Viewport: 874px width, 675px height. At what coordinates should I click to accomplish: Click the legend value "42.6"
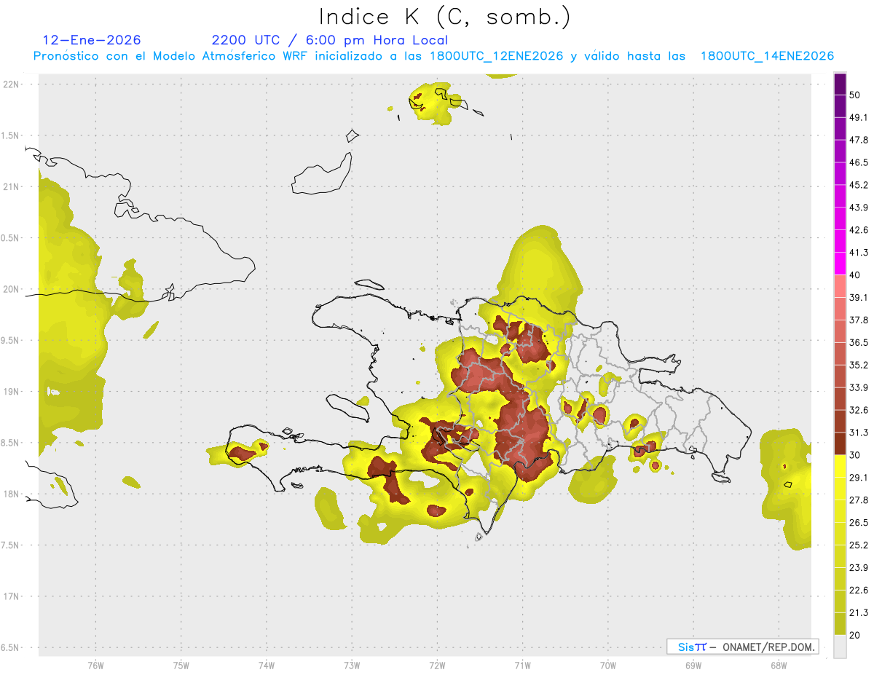click(859, 230)
